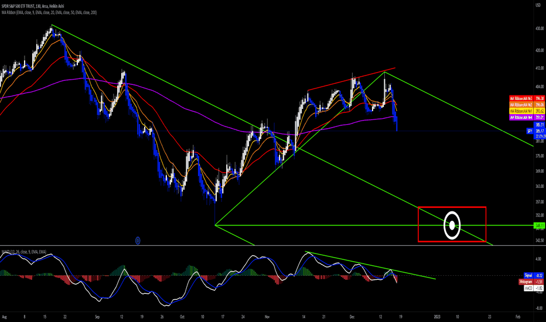Click the blue SPY symbol price label

(x=530, y=131)
